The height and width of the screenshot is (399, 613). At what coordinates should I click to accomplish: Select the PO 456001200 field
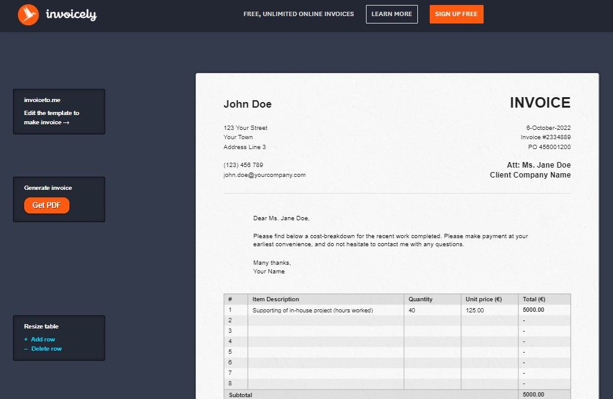[x=550, y=147]
